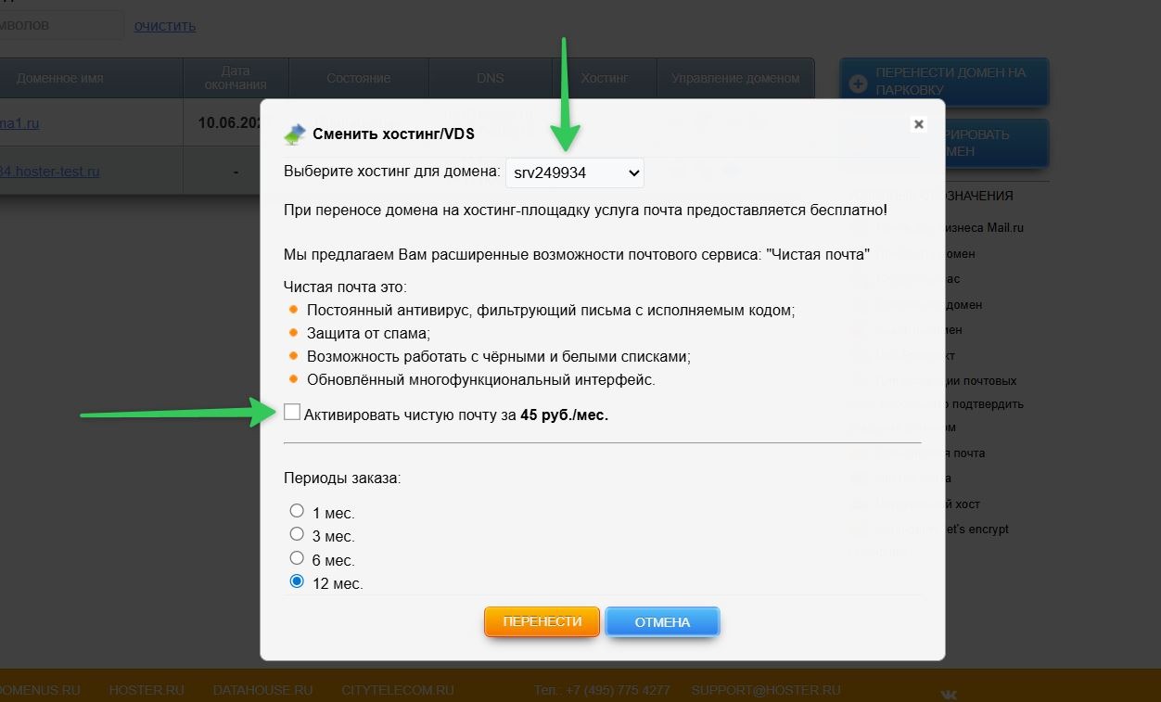The height and width of the screenshot is (702, 1161).
Task: Open the VK social icon in footer
Action: (x=950, y=694)
